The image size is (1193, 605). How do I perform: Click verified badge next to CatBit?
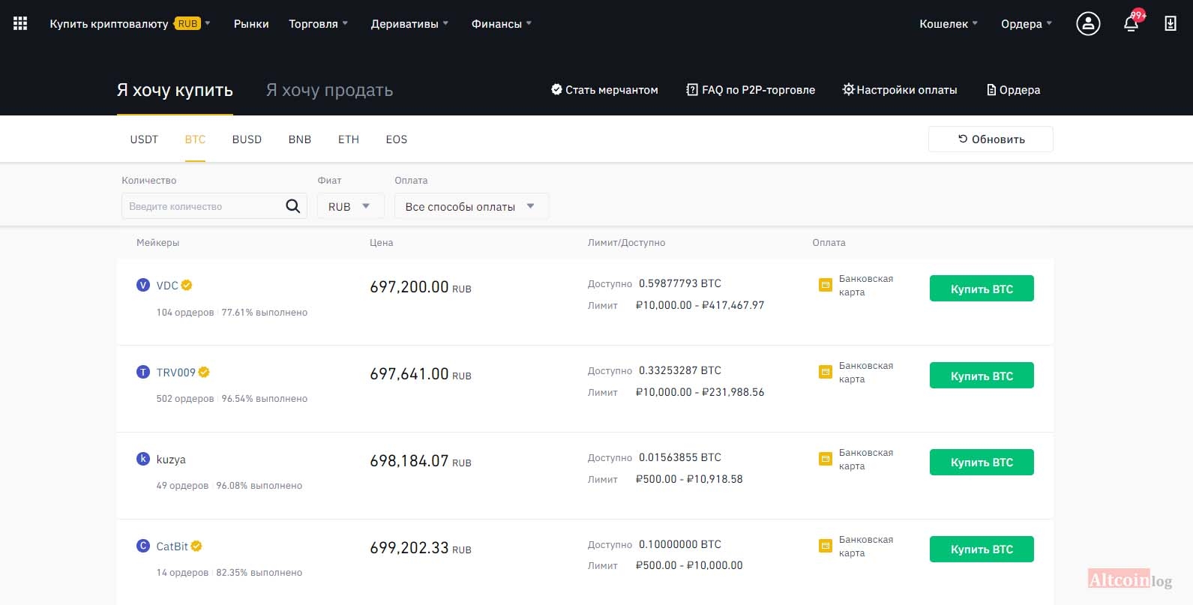[196, 546]
